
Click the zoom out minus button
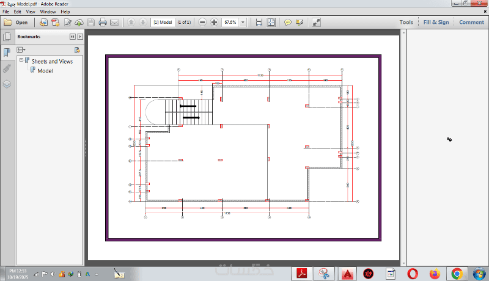(x=202, y=22)
